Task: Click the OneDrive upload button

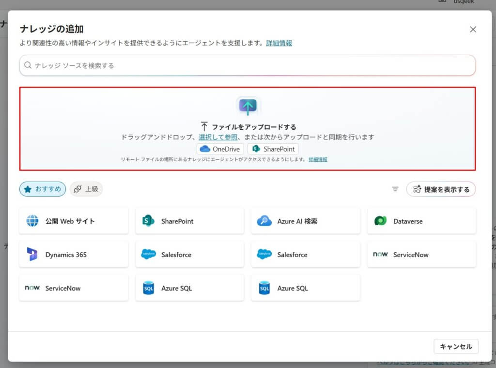Action: click(x=220, y=149)
